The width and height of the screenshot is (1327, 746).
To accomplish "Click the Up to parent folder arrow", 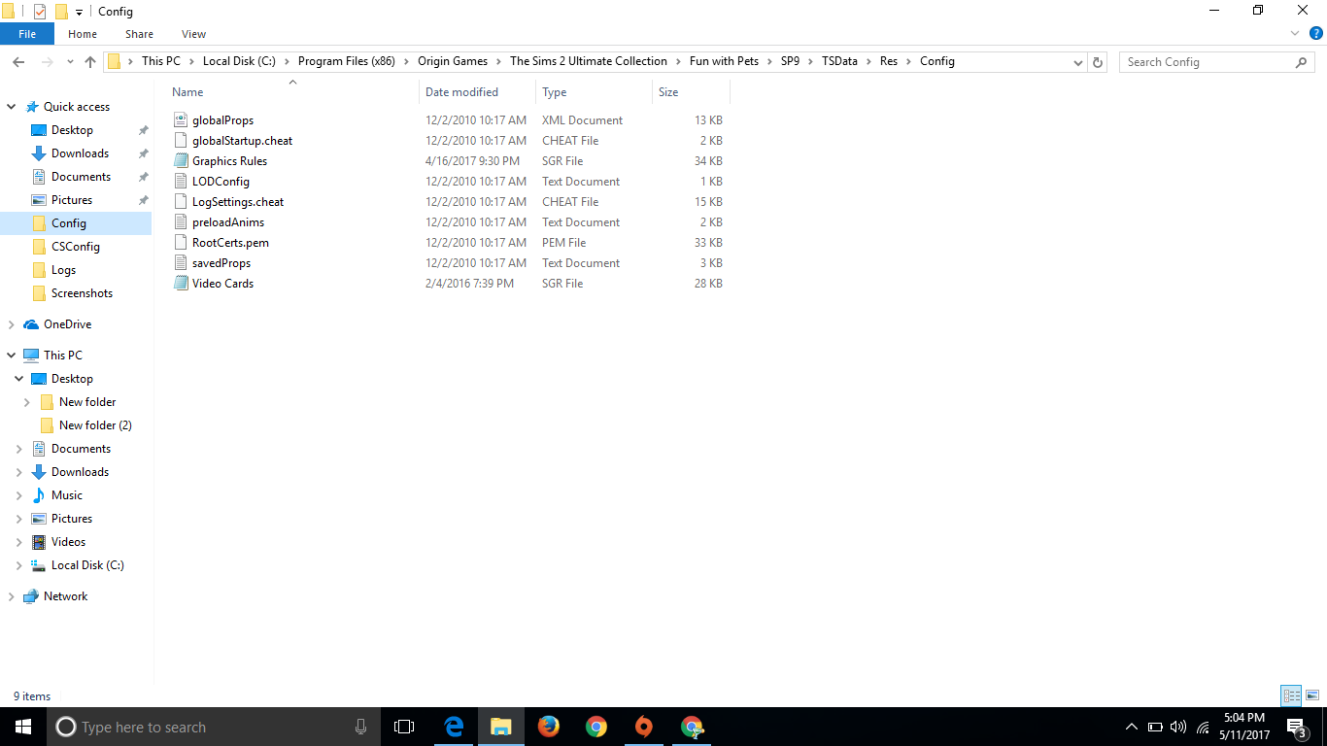I will [90, 61].
